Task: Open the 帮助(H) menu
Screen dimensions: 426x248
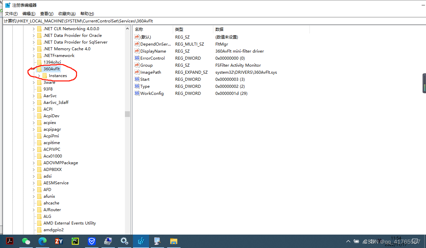Action: click(87, 14)
